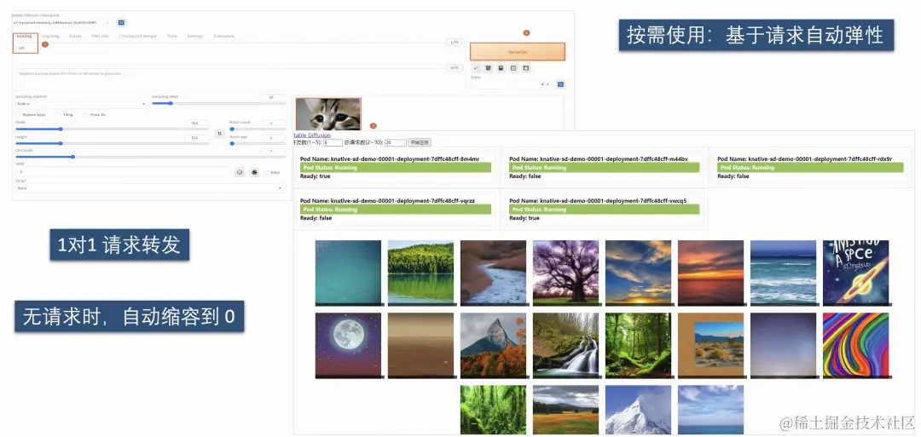This screenshot has height=437, width=921.
Task: Refresh the Styles list icon
Action: (x=560, y=84)
